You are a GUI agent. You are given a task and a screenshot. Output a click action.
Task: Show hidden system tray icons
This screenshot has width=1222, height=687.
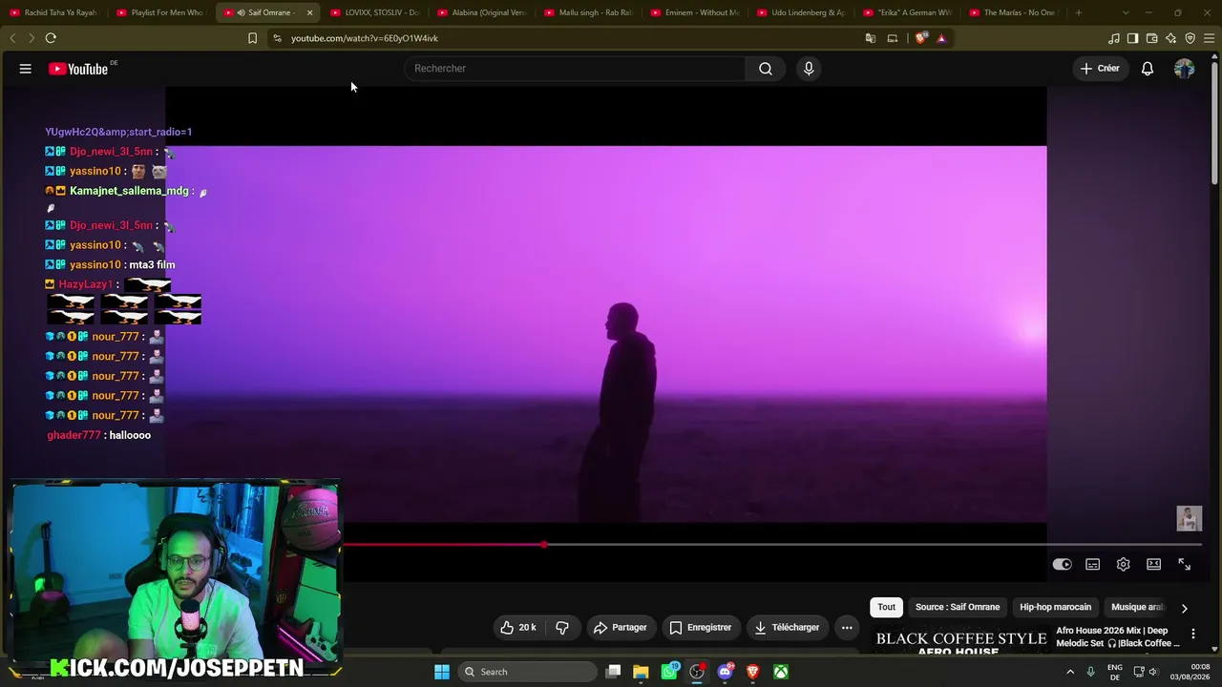(1070, 672)
